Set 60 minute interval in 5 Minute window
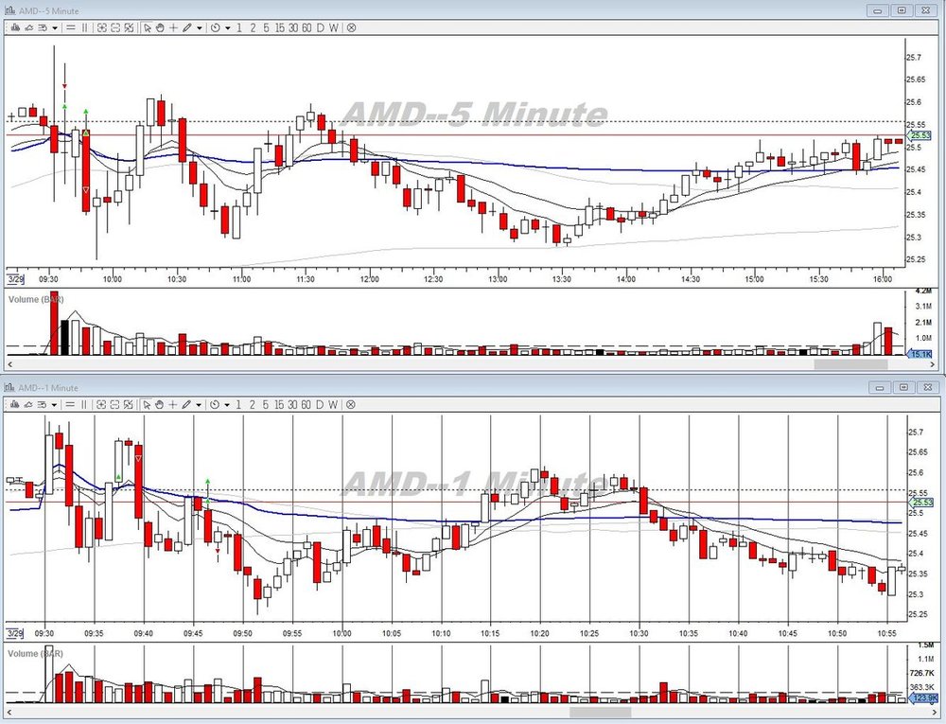The width and height of the screenshot is (946, 724). tap(307, 27)
